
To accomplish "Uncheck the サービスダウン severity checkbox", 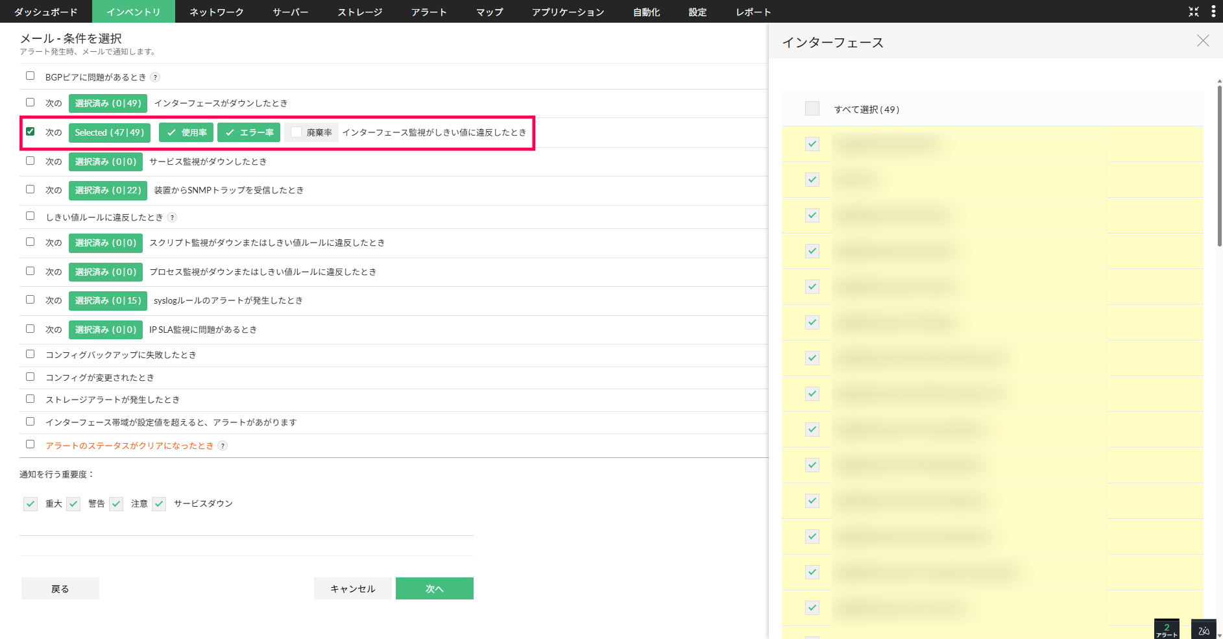I will point(159,504).
